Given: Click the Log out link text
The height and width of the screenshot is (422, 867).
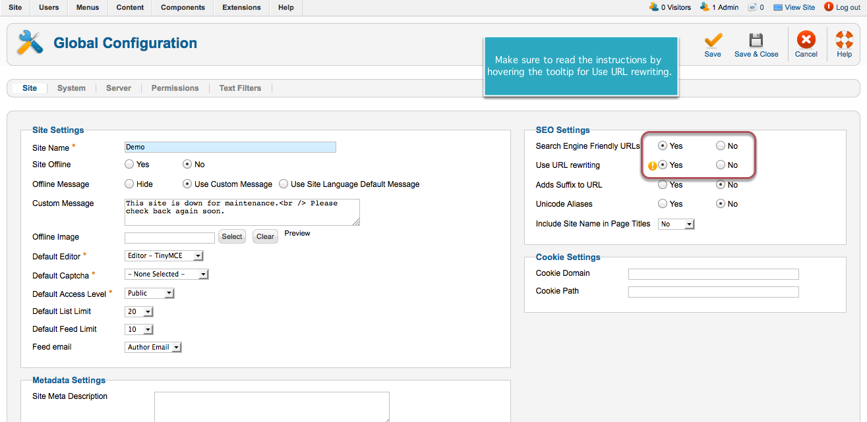Looking at the screenshot, I should [x=849, y=7].
